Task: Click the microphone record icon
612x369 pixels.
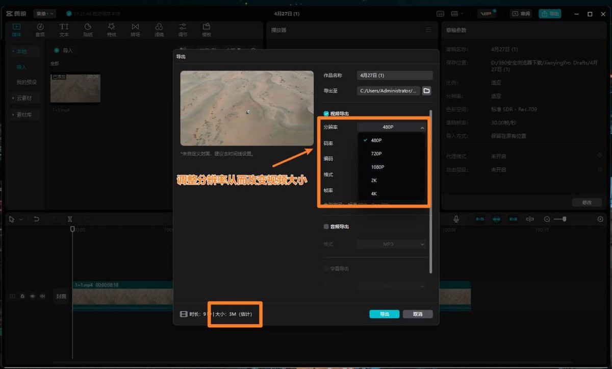Action: coord(456,219)
